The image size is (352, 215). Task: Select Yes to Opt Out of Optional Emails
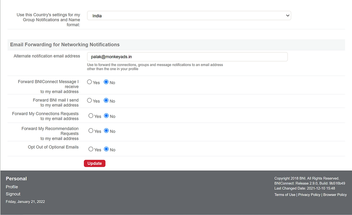point(91,149)
